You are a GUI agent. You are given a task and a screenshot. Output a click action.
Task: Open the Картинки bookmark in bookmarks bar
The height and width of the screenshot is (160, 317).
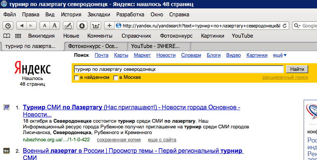(213, 36)
